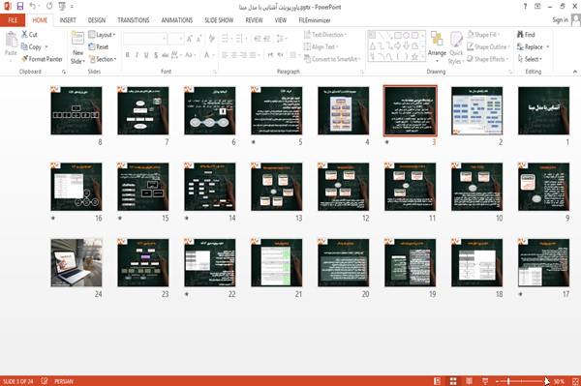The image size is (581, 386).
Task: Open the FILE menu
Action: coord(13,20)
